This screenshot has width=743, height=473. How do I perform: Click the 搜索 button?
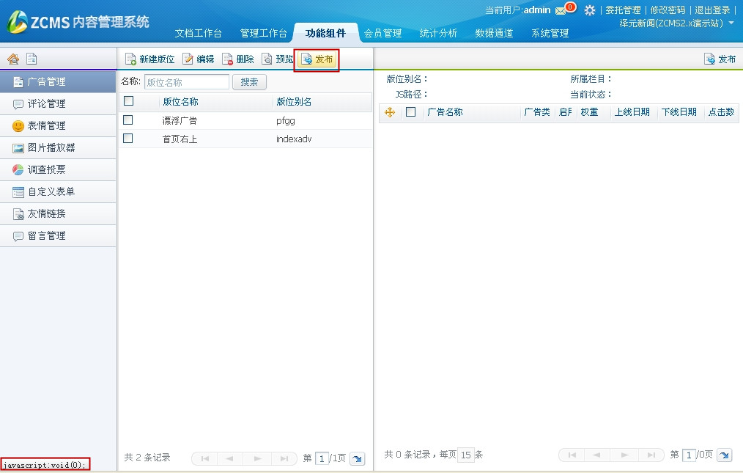click(249, 82)
